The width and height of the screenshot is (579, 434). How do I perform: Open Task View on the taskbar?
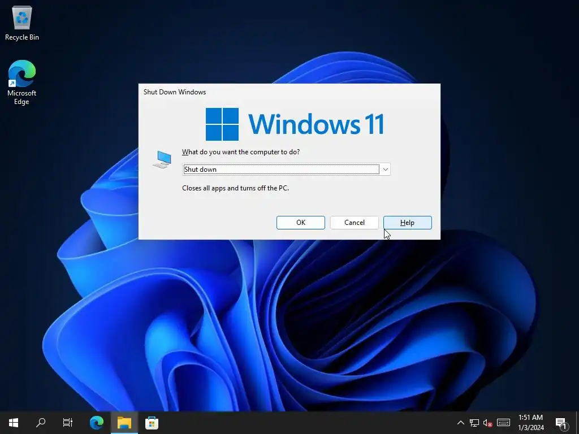coord(68,423)
